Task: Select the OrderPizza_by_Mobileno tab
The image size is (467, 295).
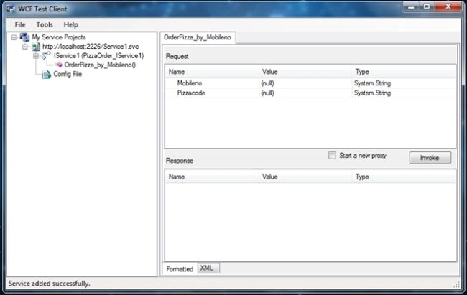Action: coord(198,37)
